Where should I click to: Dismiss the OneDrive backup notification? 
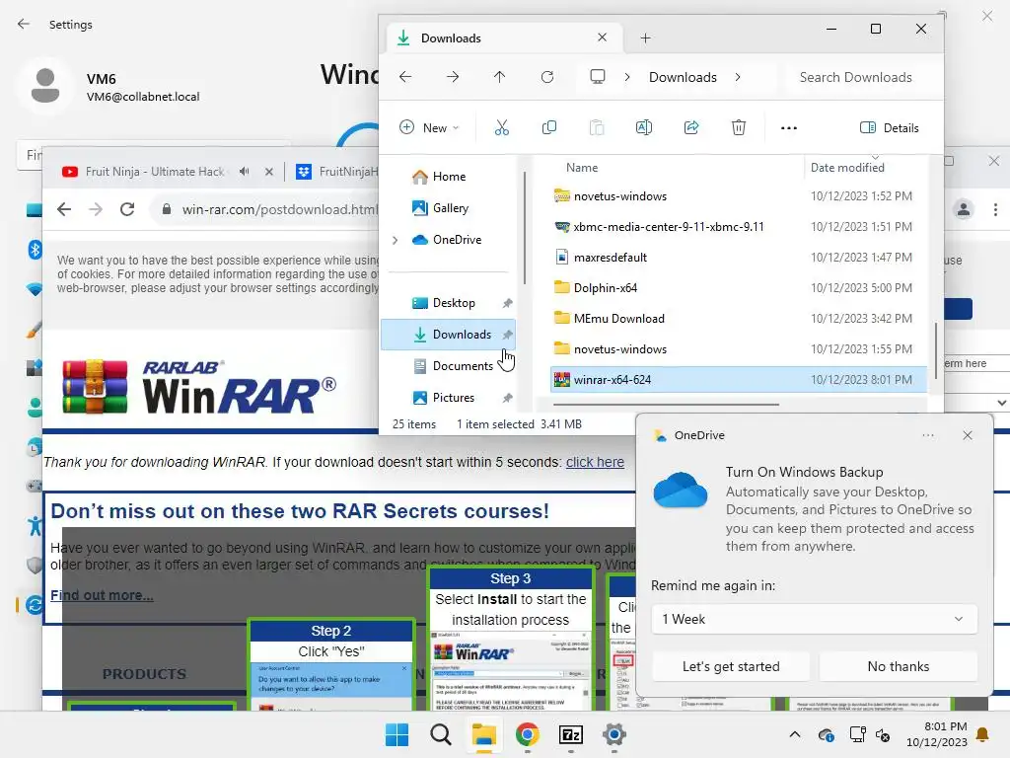[x=967, y=435]
